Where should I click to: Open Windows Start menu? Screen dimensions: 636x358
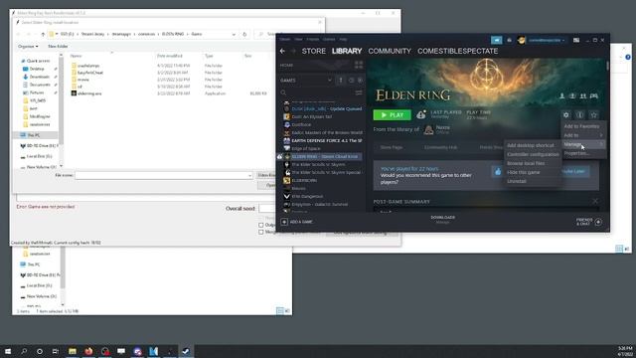click(8, 351)
